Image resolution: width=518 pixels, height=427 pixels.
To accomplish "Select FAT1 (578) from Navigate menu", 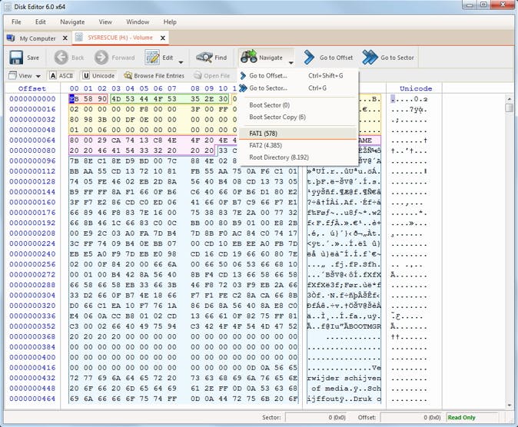I will pos(264,133).
